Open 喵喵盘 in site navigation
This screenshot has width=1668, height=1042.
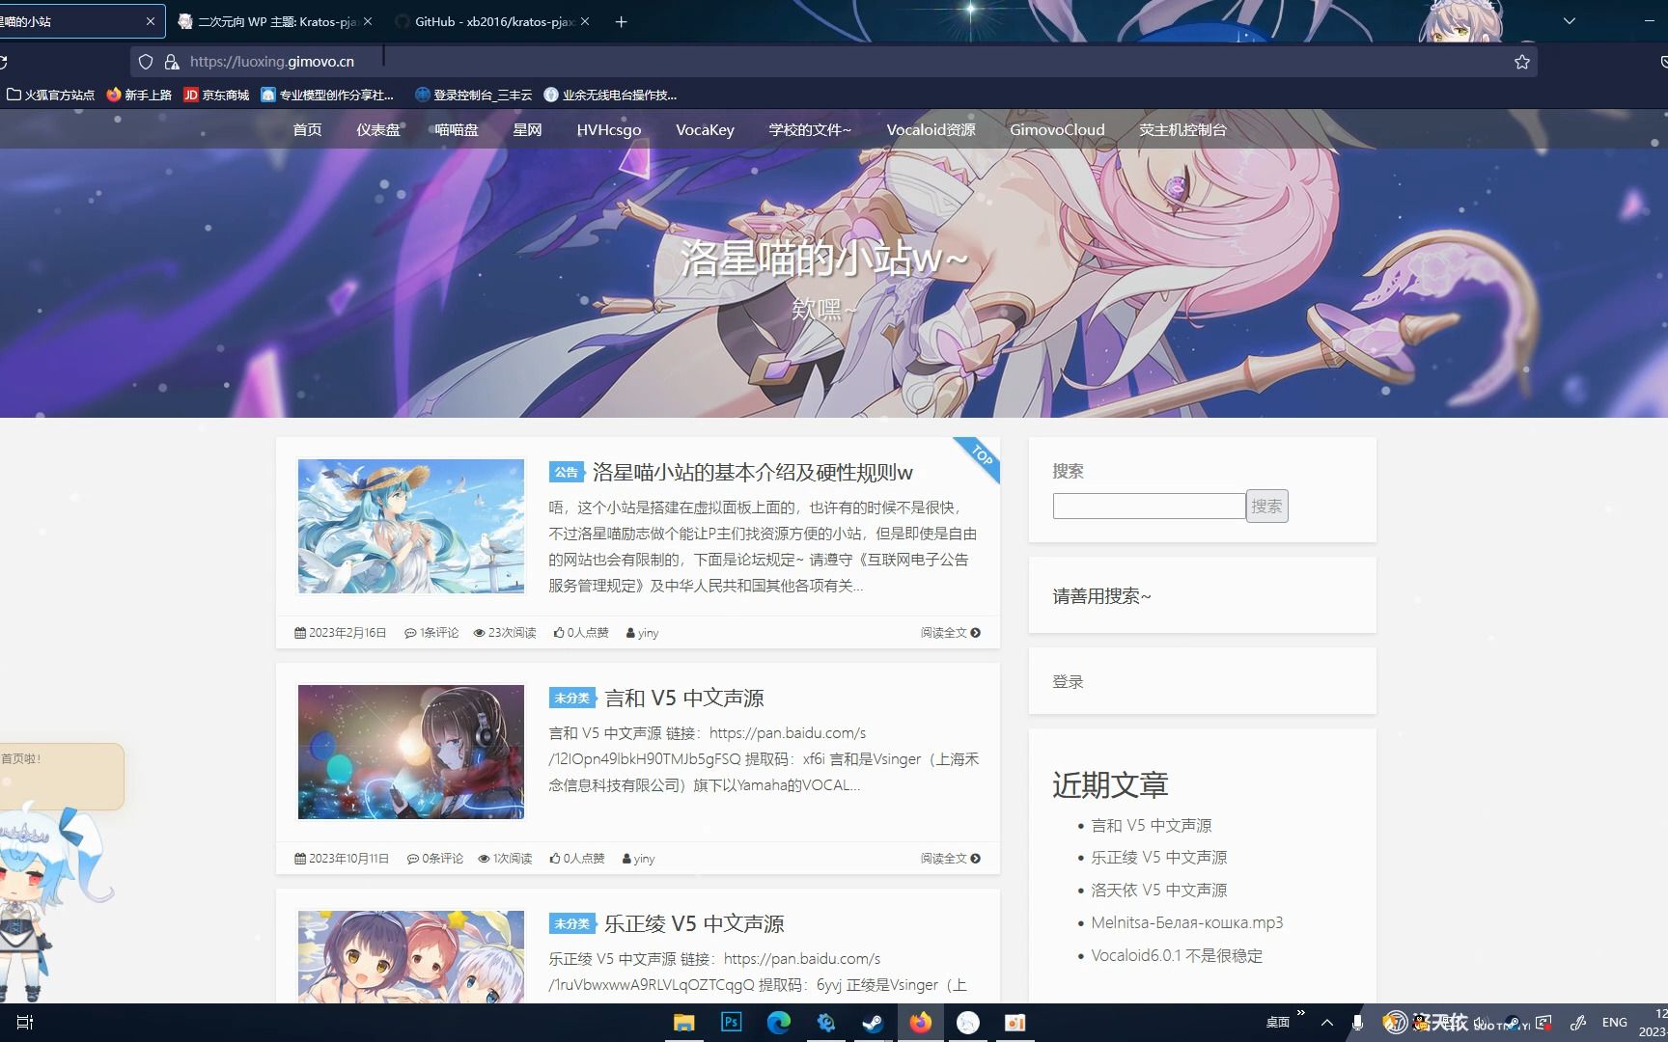point(457,129)
